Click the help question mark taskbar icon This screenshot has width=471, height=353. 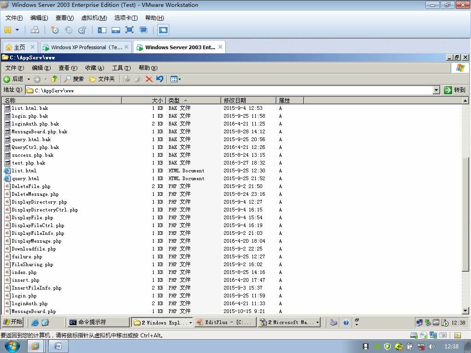(x=346, y=323)
